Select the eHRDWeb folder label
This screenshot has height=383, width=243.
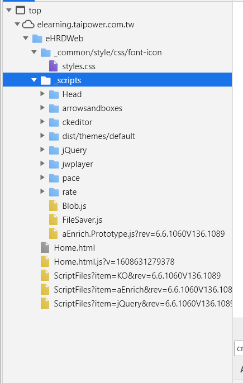64,39
